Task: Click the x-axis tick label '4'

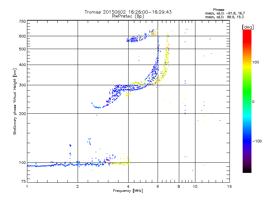Action: tap(128, 186)
